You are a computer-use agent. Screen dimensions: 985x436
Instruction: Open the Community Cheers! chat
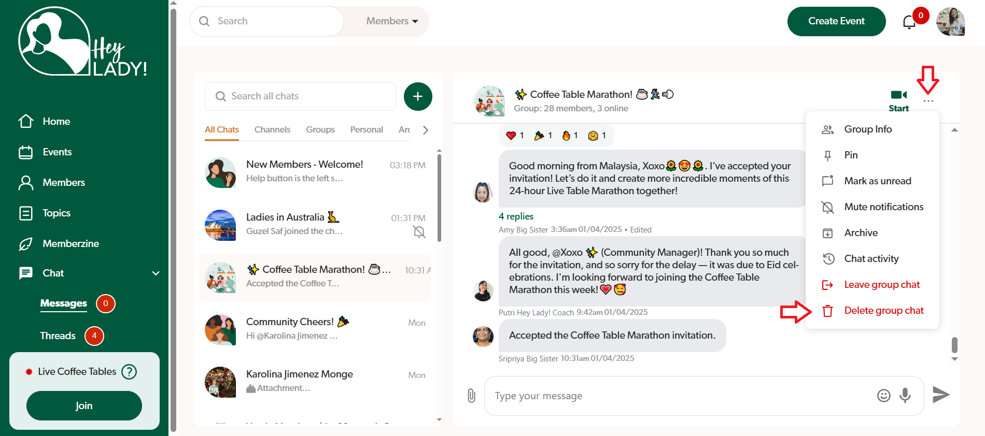pyautogui.click(x=316, y=329)
